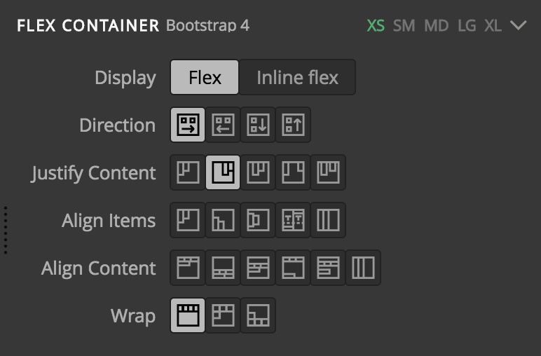541x356 pixels.
Task: Choose Align Items baseline icon
Action: pos(293,220)
